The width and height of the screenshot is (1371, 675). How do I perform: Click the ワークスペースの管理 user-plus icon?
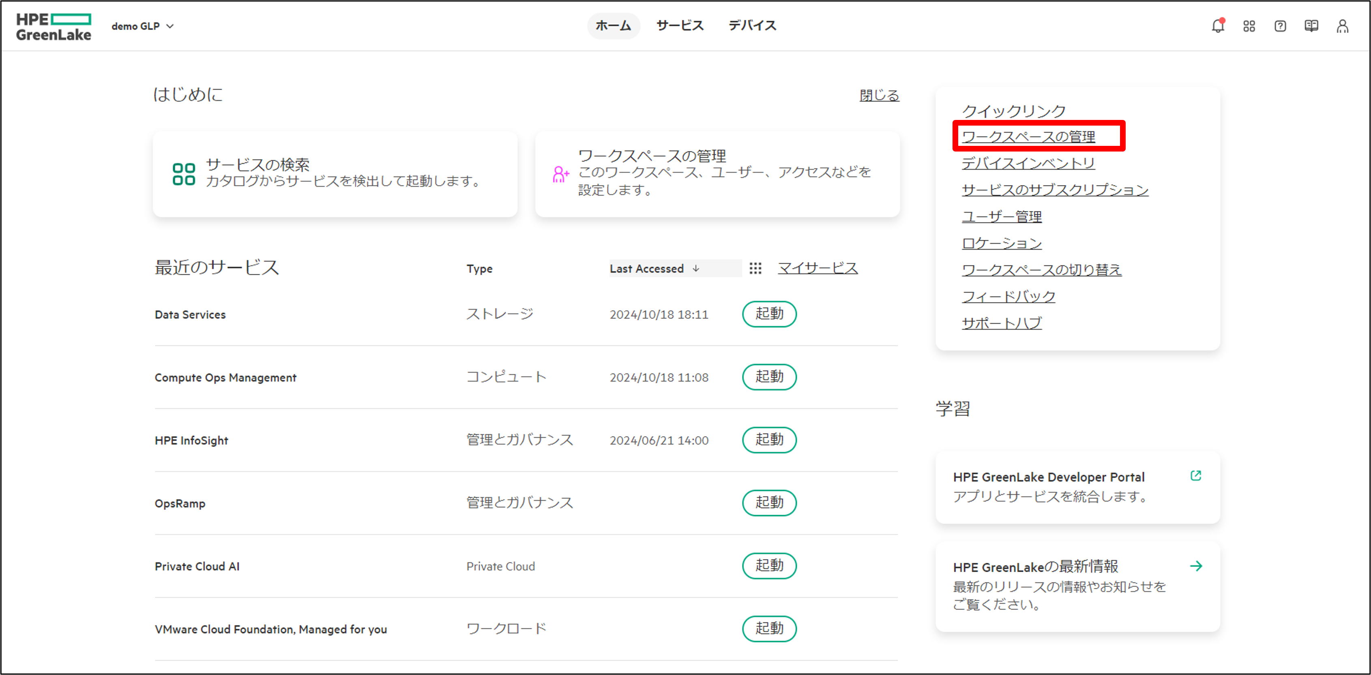click(560, 174)
